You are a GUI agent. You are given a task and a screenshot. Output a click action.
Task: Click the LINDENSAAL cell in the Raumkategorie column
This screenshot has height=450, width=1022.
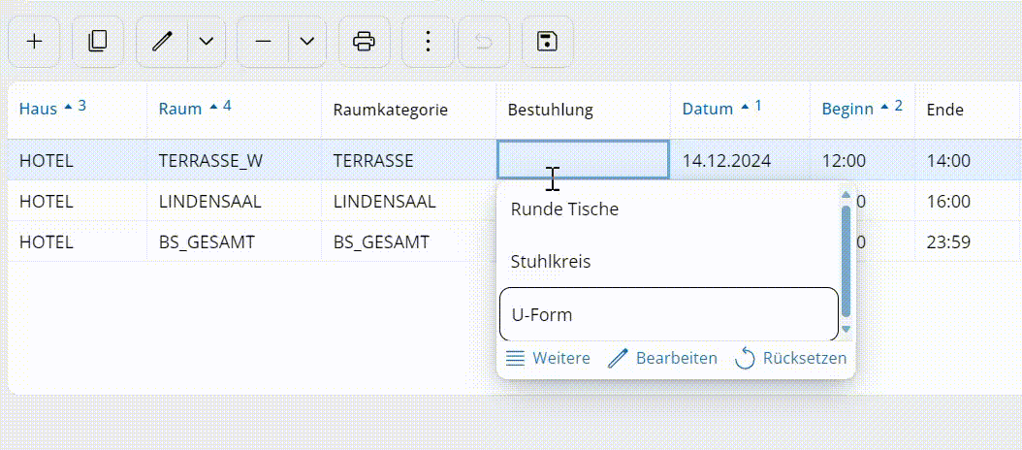(408, 202)
